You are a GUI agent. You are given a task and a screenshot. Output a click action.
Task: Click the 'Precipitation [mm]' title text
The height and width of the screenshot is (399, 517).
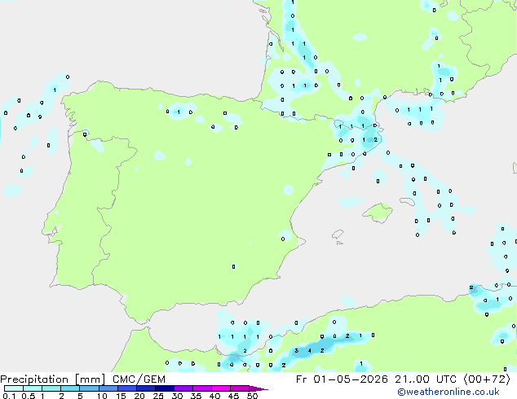(x=53, y=379)
